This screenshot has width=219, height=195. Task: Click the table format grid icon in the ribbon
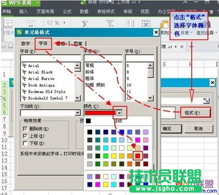tap(146, 23)
